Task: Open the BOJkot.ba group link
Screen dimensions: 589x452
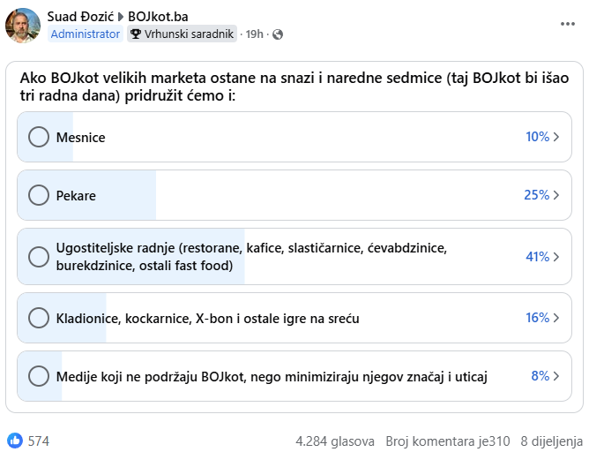Action: pos(158,17)
